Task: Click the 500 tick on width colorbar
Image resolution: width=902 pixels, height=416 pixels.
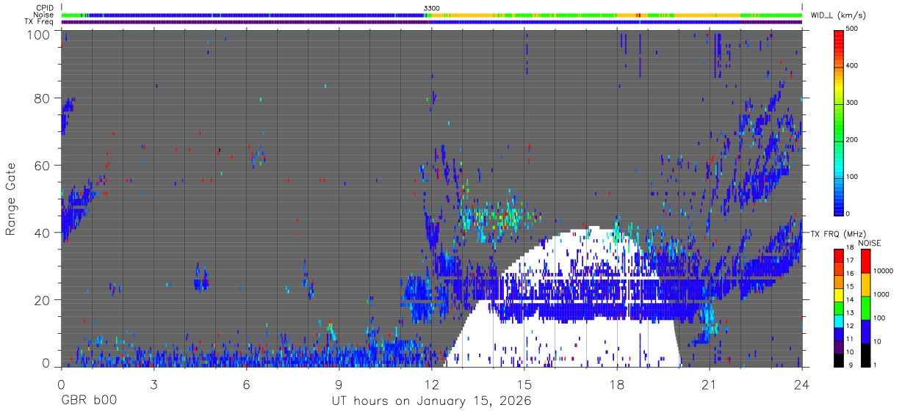Action: tap(852, 29)
